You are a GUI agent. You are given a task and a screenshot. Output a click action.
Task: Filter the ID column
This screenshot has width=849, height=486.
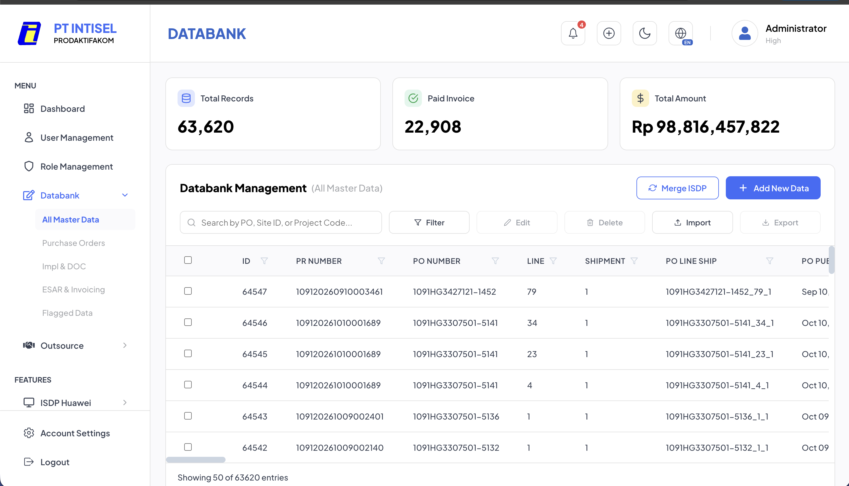[x=264, y=261]
